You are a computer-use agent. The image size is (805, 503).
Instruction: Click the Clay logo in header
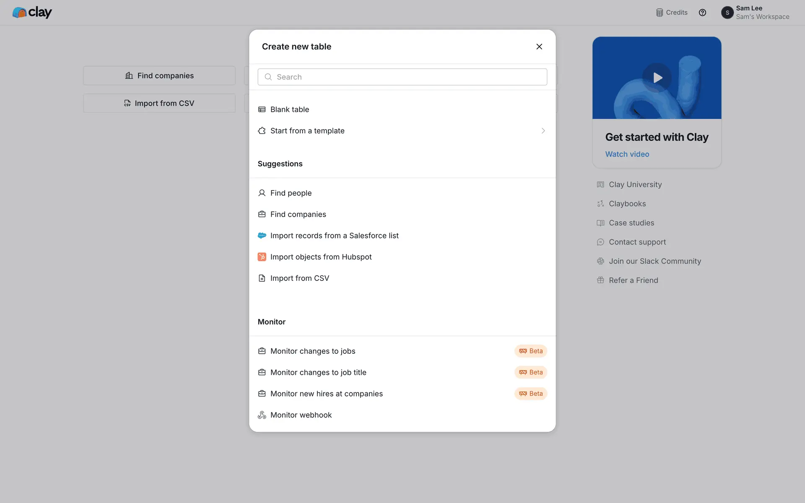32,13
